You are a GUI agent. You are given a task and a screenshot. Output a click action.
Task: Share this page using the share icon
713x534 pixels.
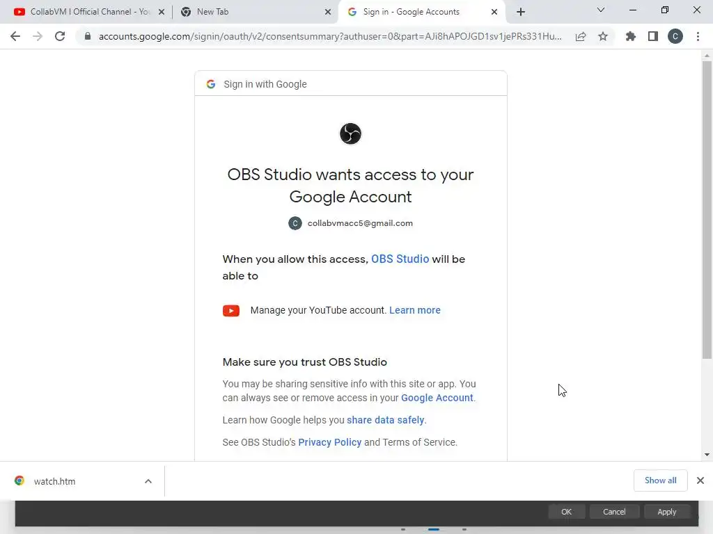[581, 36]
